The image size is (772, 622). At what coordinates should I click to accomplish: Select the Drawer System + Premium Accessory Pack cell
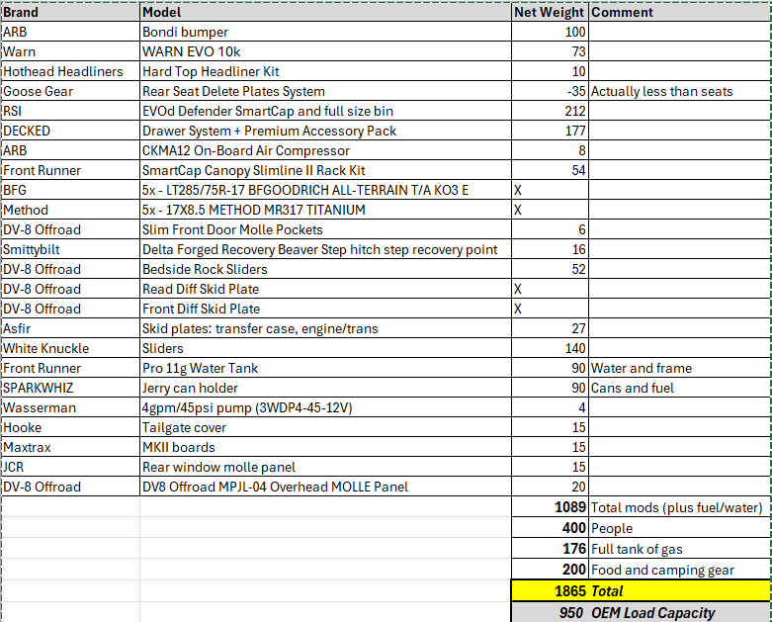325,131
